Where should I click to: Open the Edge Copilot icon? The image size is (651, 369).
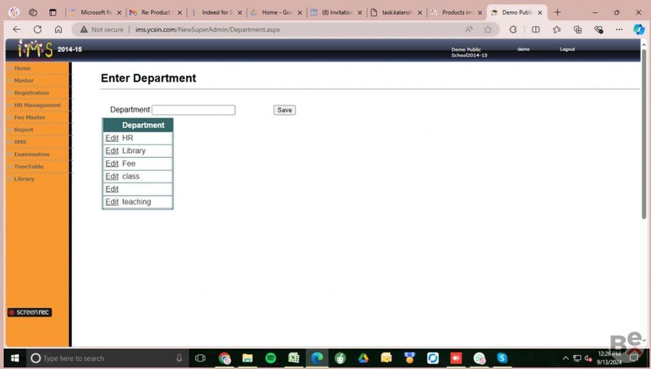coord(639,30)
